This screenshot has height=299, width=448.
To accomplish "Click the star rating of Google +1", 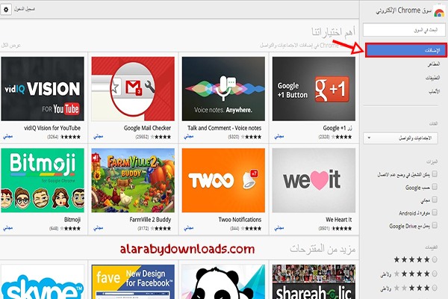I will 341,137.
